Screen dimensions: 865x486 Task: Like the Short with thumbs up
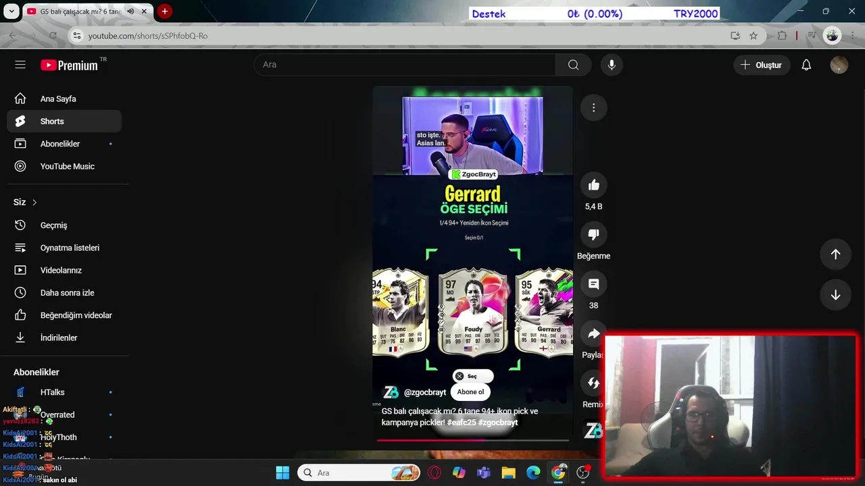pyautogui.click(x=593, y=185)
